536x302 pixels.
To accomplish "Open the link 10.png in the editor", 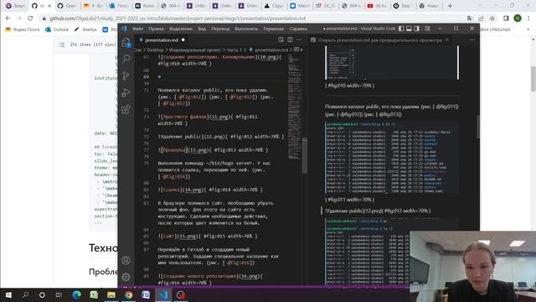I will coord(268,57).
